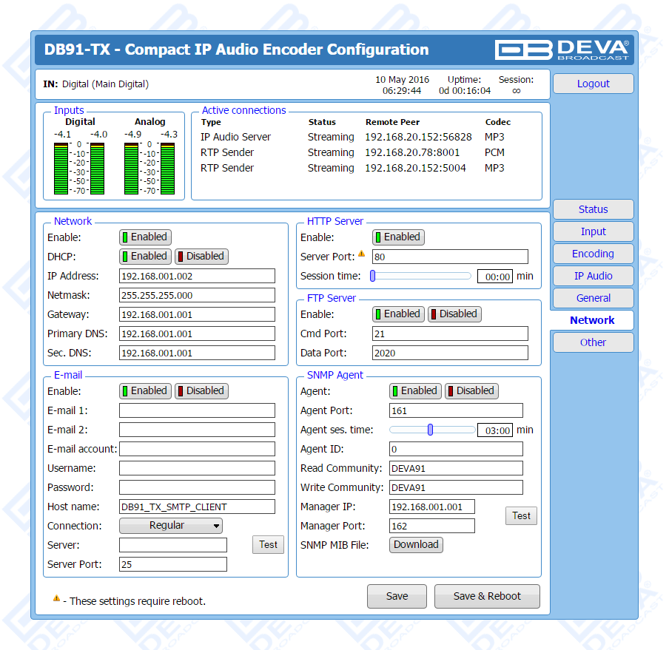Disable the SNMP Agent
This screenshot has height=650, width=669.
coord(471,391)
